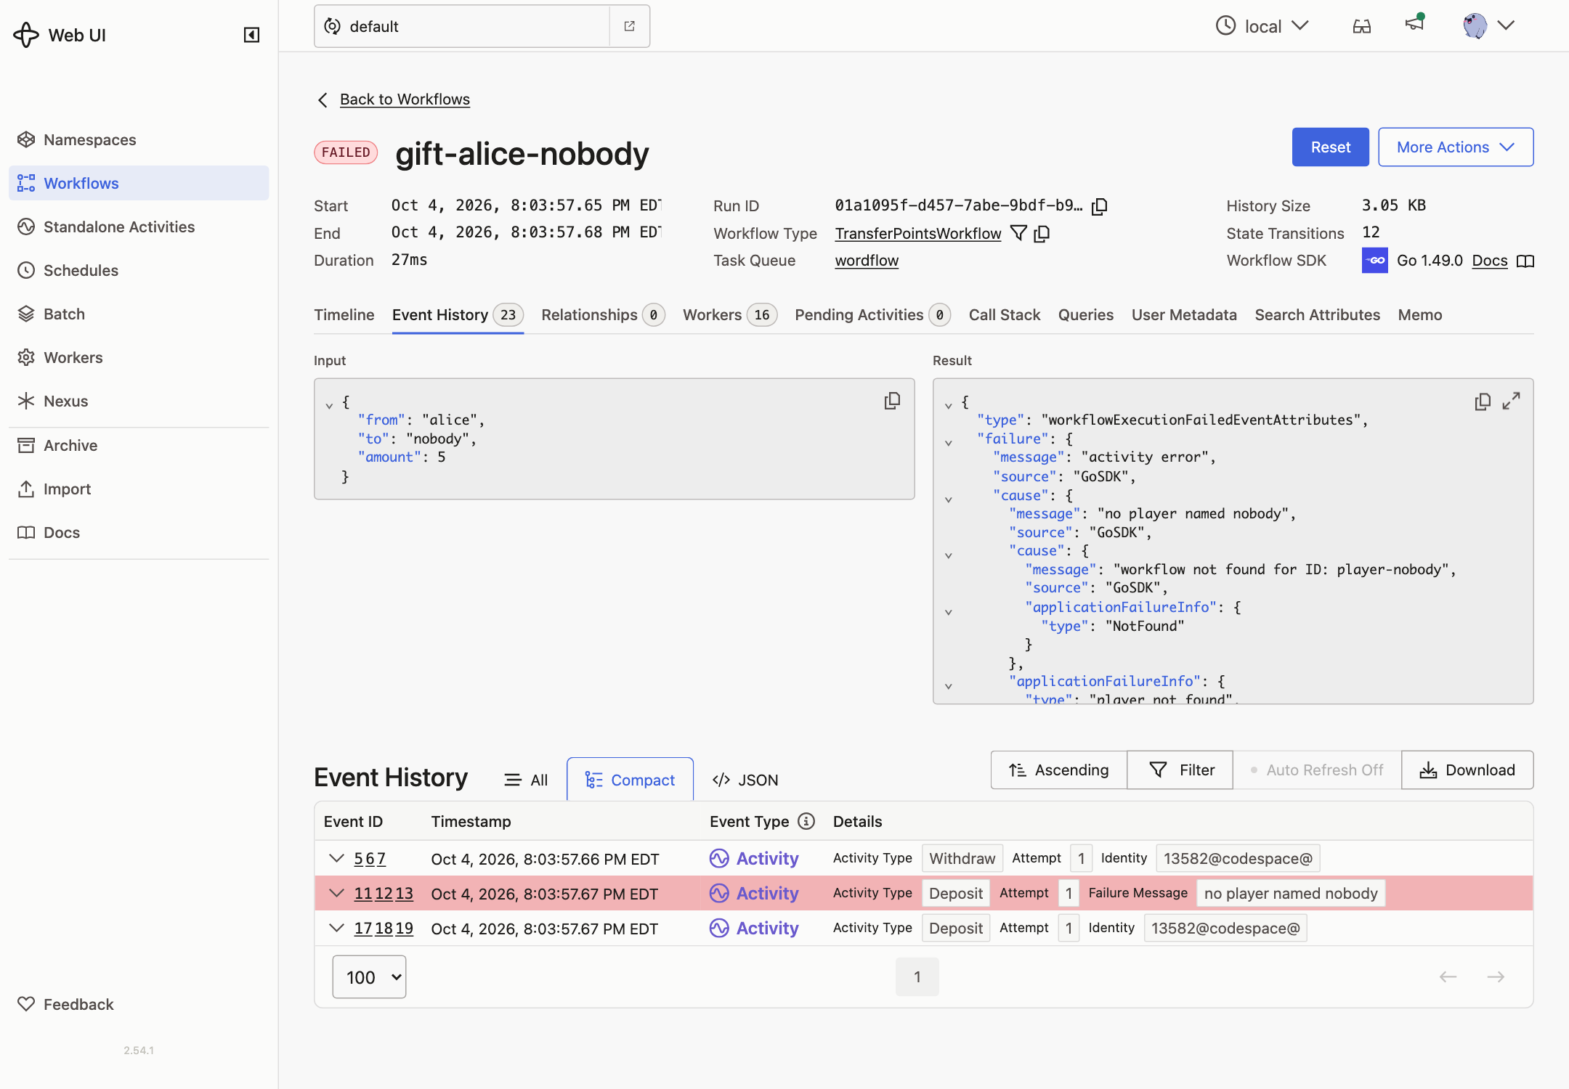Switch event view to Compact
Image resolution: width=1569 pixels, height=1089 pixels.
click(630, 780)
